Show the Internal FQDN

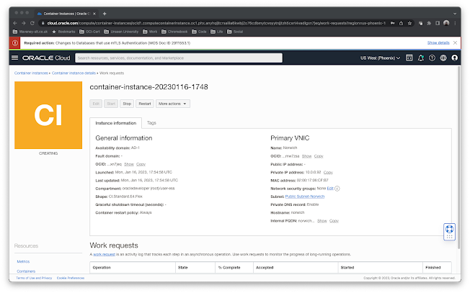(322, 221)
